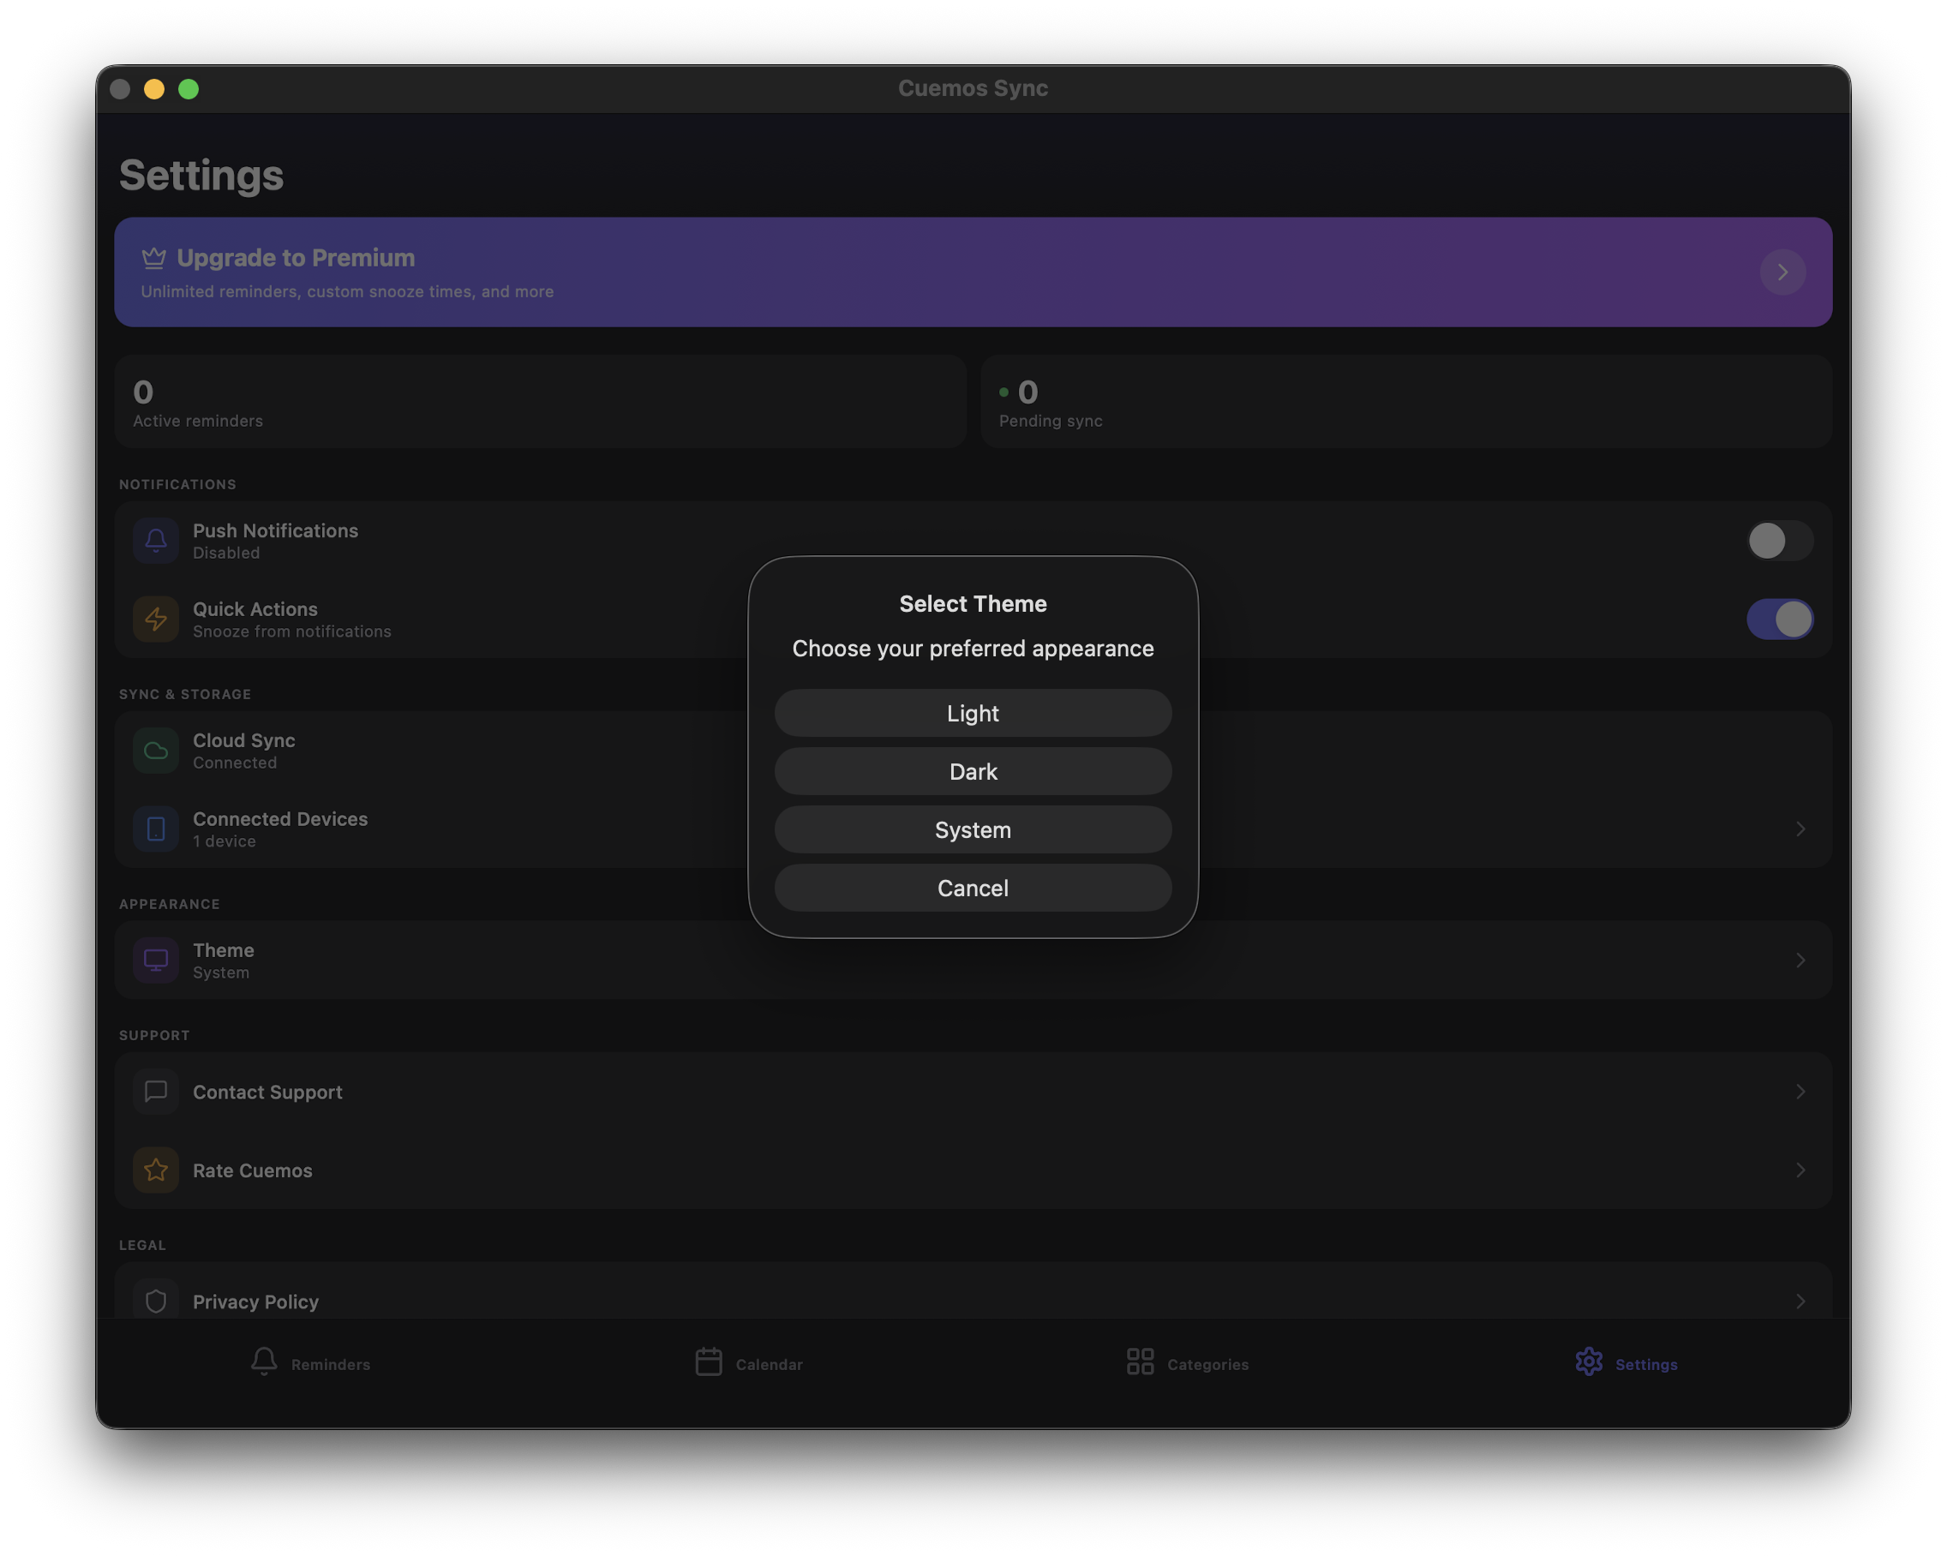Viewport: 1947px width, 1556px height.
Task: Click the Contact Support chat bubble icon
Action: [x=155, y=1091]
